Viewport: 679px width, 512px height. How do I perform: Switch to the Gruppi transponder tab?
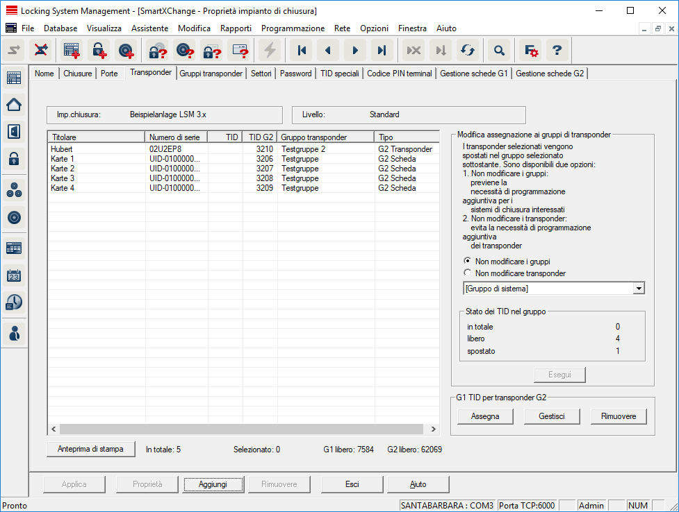point(211,74)
